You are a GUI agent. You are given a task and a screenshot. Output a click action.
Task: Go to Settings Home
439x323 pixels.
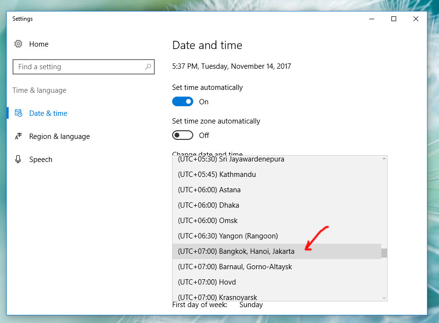click(38, 44)
